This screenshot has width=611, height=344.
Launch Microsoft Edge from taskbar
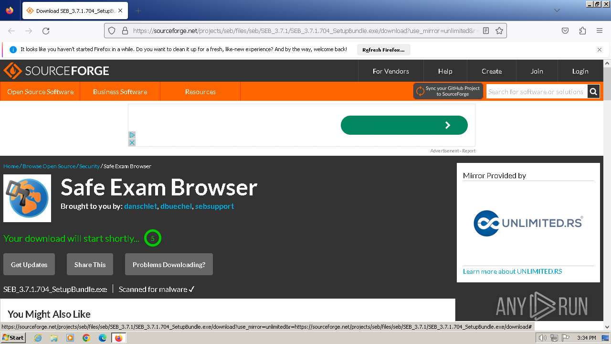coord(103,338)
